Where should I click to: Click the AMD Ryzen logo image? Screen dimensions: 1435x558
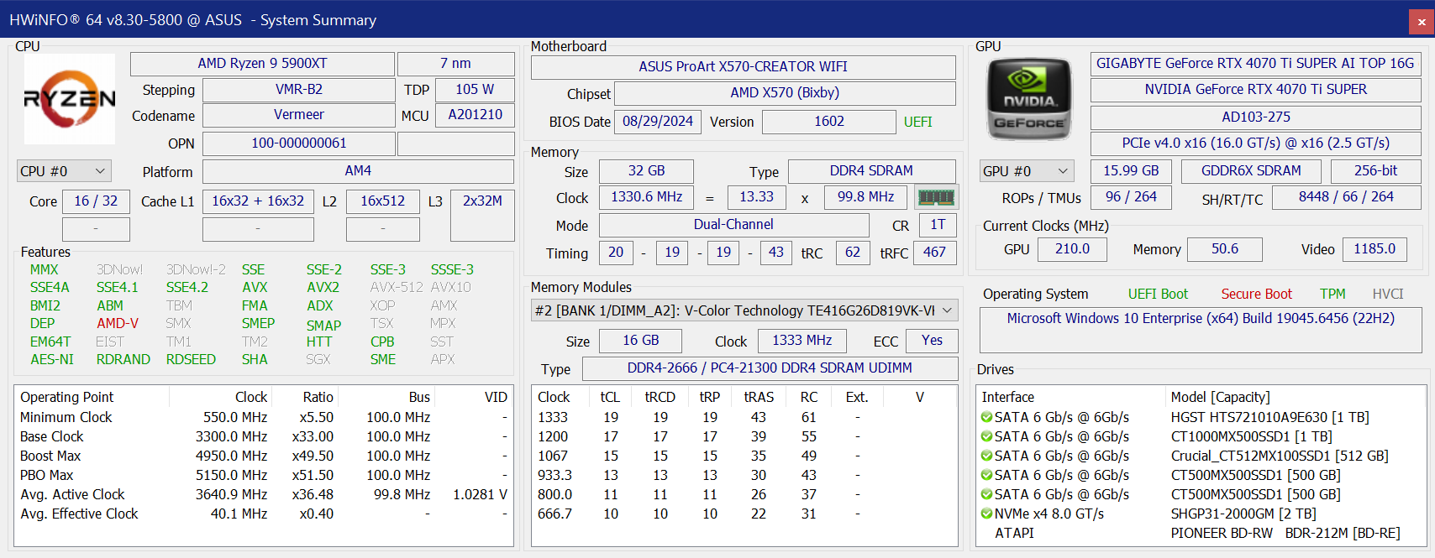click(x=70, y=99)
